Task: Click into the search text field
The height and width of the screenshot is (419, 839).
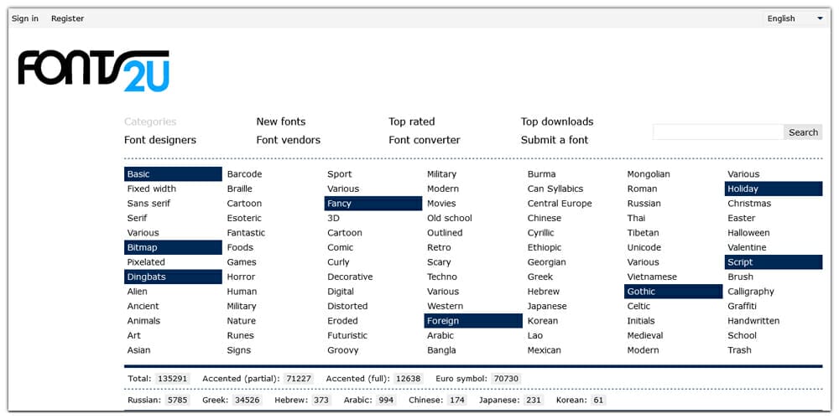Action: pos(717,132)
